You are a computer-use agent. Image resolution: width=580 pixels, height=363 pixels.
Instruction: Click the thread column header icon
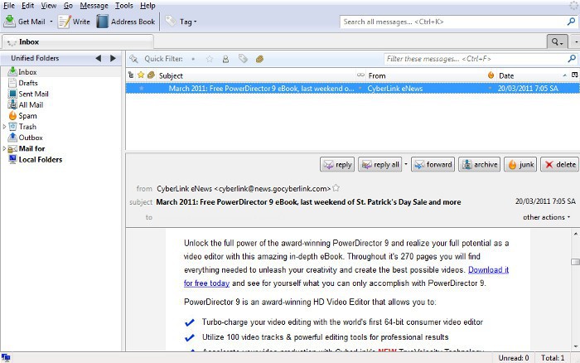click(131, 75)
